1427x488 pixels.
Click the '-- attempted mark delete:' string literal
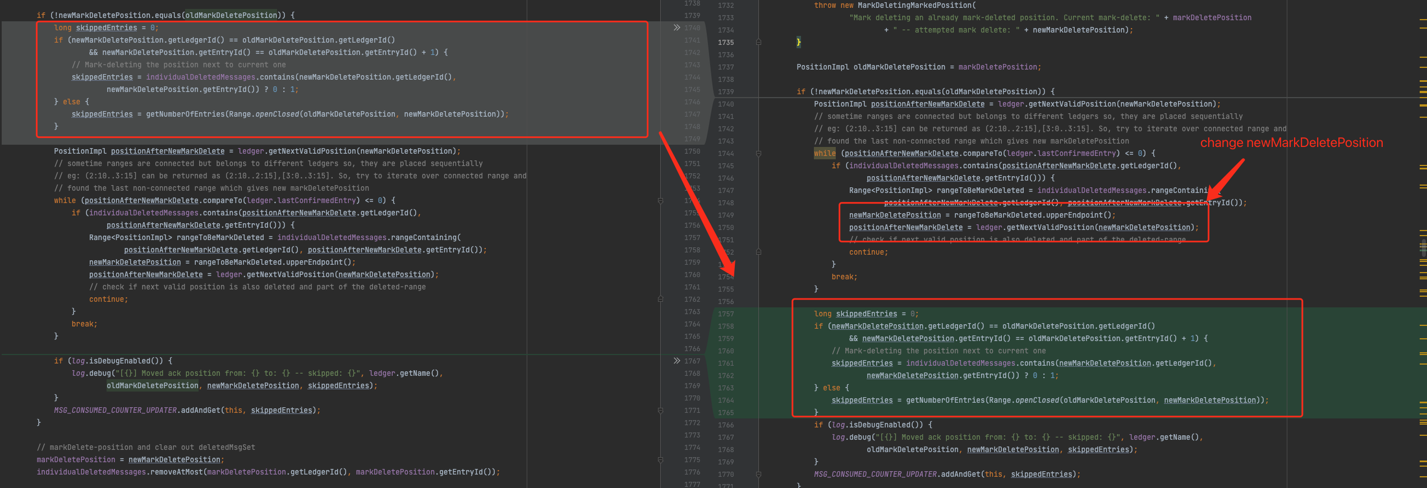[x=956, y=30]
